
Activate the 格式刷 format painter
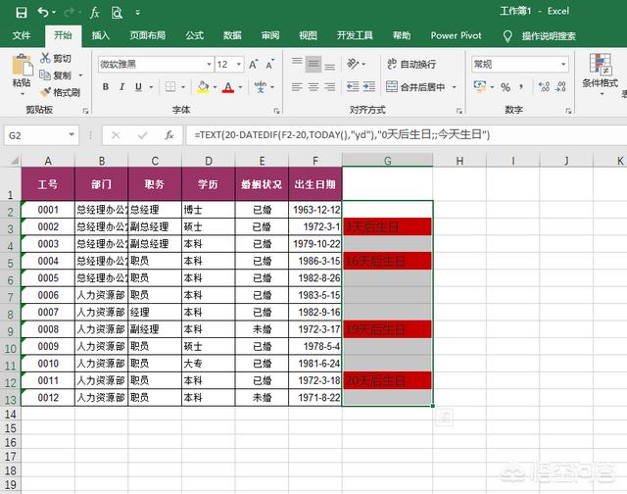pyautogui.click(x=60, y=92)
